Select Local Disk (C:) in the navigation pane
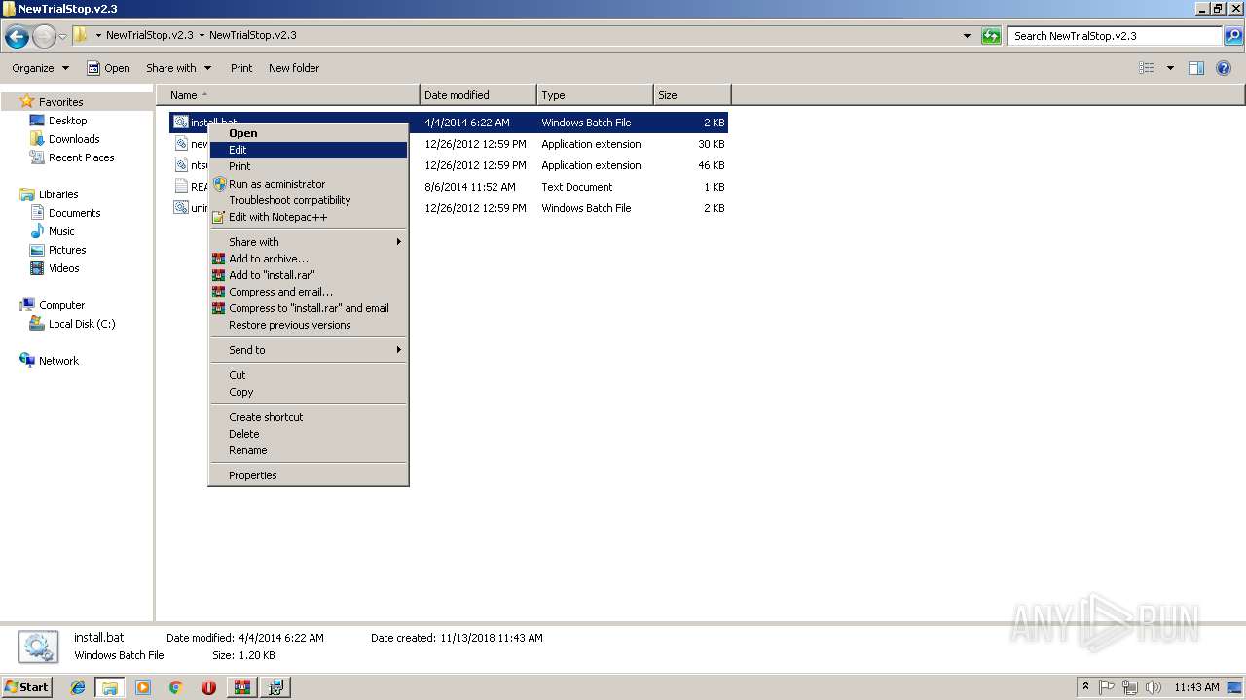Viewport: 1246px width, 700px height. pos(82,324)
